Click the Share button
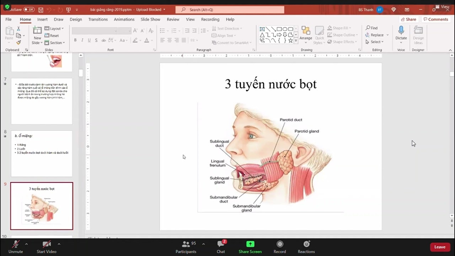The width and height of the screenshot is (455, 256). click(408, 20)
